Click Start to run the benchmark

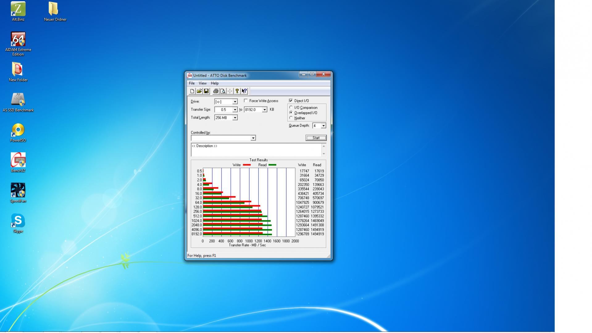(x=316, y=138)
